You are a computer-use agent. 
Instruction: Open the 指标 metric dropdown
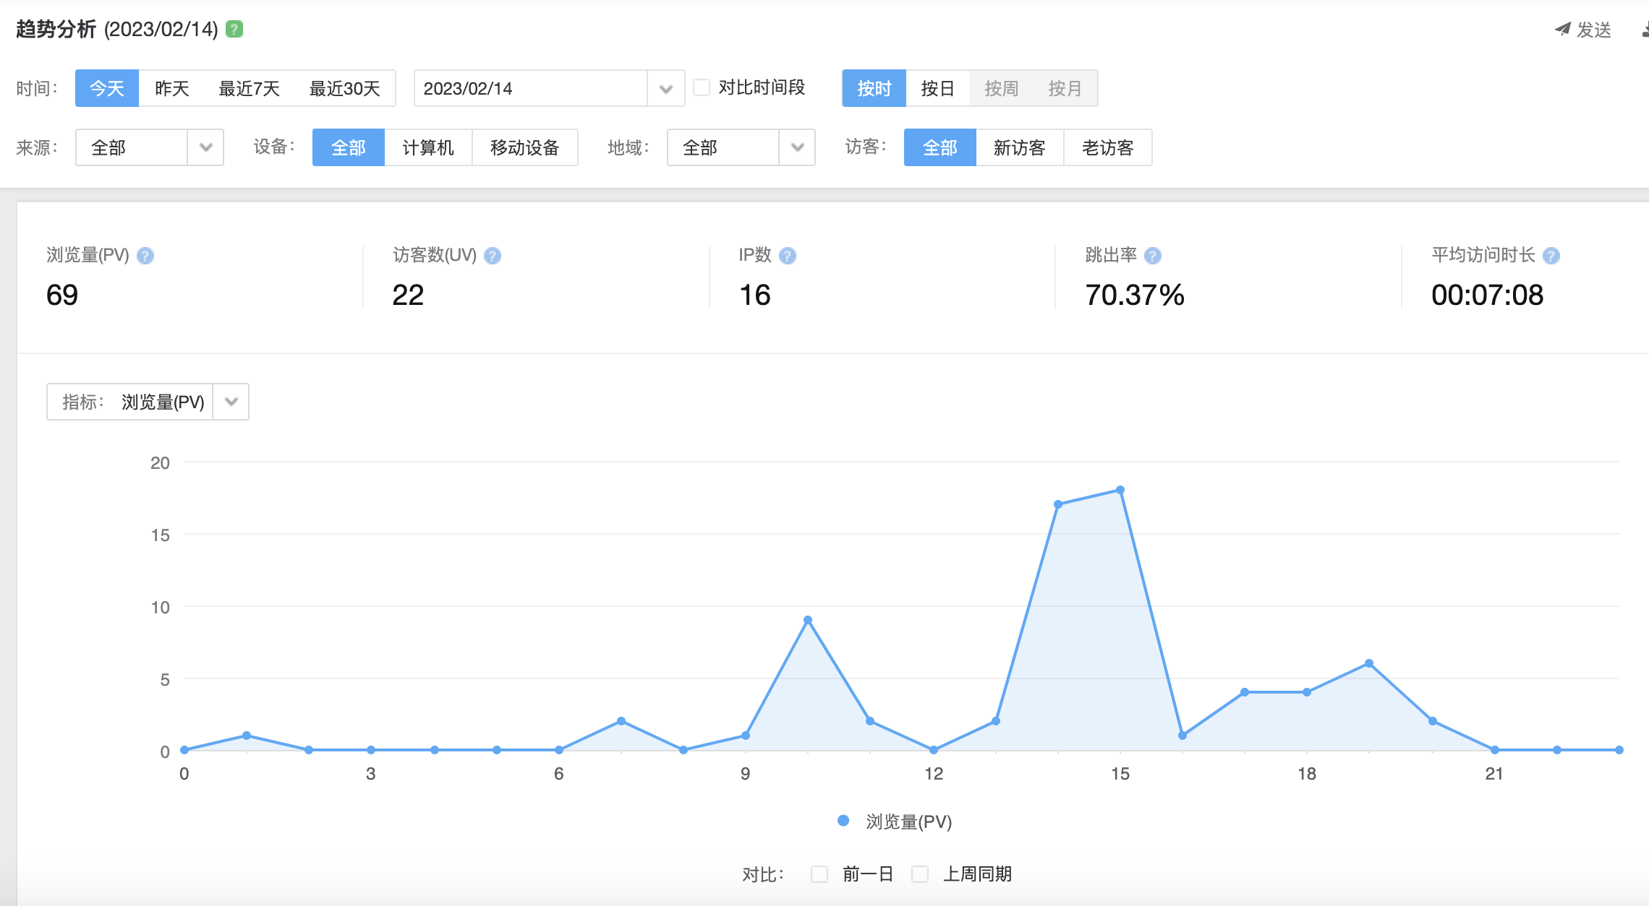tap(231, 402)
